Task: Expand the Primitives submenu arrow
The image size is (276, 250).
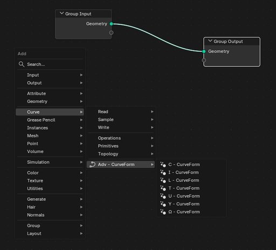Action: tap(152, 146)
